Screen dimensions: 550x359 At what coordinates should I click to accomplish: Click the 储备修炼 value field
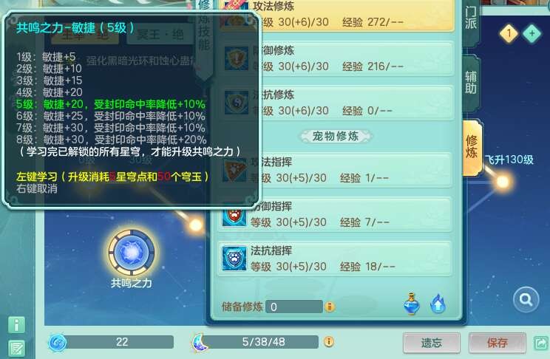pos(294,307)
